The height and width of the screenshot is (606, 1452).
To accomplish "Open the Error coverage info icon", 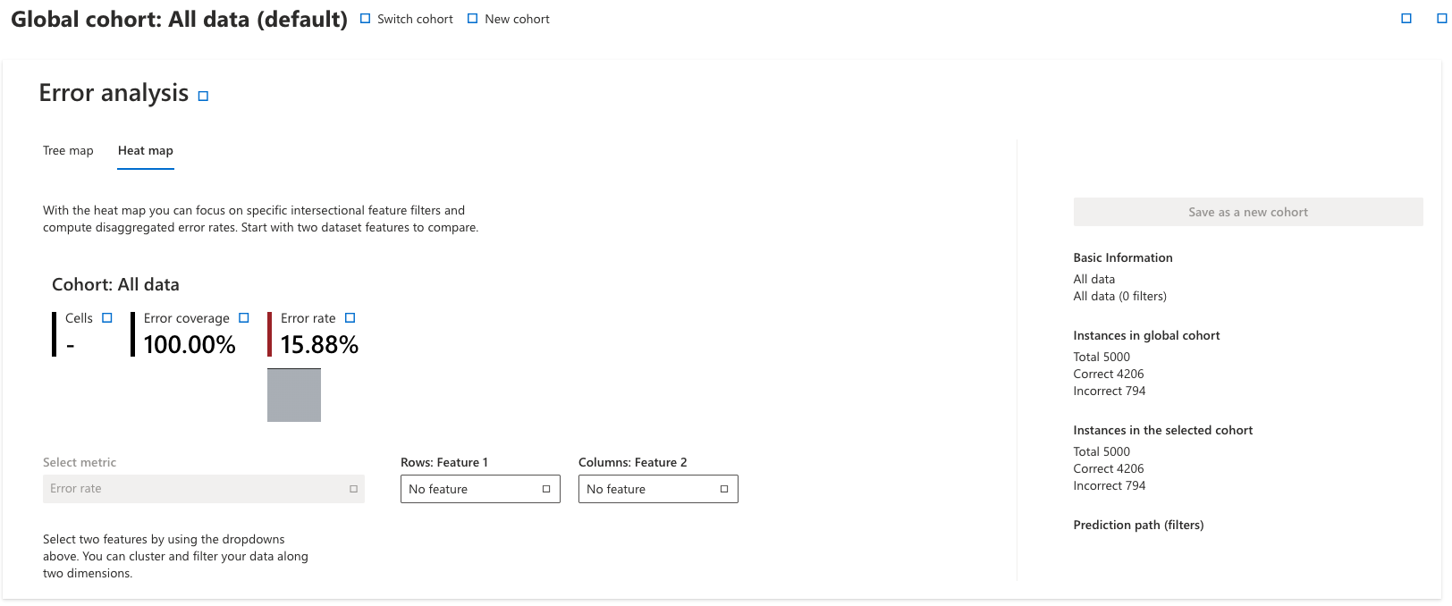I will (244, 318).
